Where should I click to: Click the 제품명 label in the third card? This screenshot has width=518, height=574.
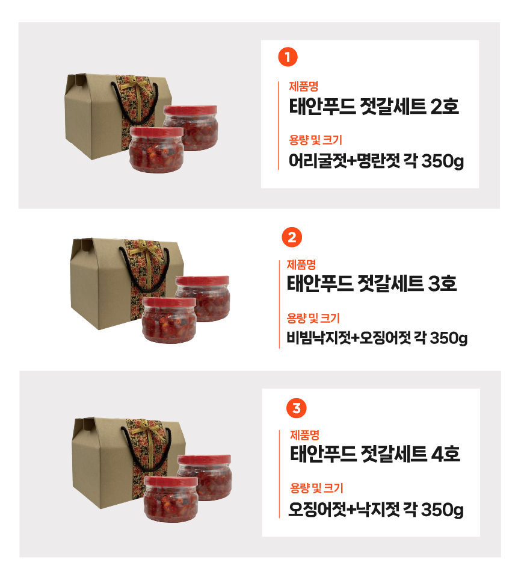(x=305, y=435)
